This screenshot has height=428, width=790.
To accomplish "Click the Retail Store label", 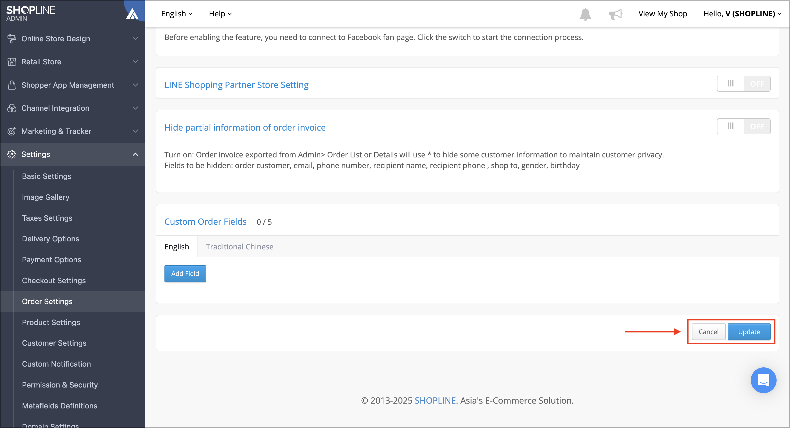I will pos(41,62).
